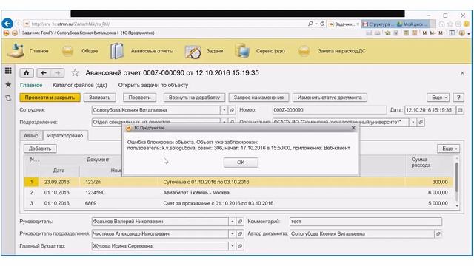Image resolution: width=474 pixels, height=266 pixels.
Task: Open Руководитель подразделения record link icon
Action: coord(240,233)
